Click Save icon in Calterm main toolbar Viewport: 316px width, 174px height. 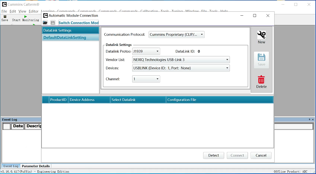tap(5, 18)
